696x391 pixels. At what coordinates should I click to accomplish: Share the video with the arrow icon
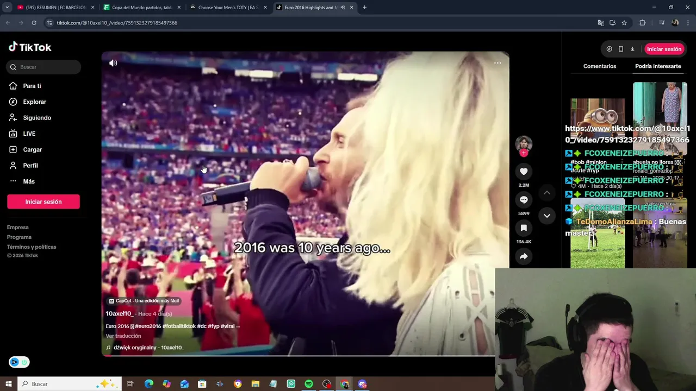pyautogui.click(x=524, y=256)
